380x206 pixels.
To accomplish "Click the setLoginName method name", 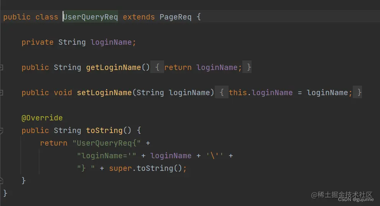I will tap(104, 92).
